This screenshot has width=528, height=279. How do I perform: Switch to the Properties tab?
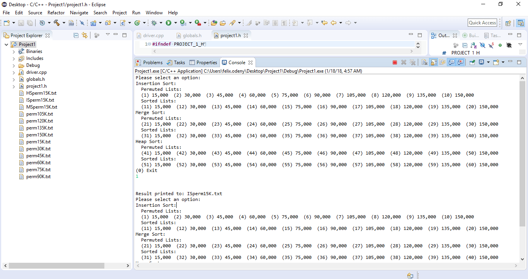(x=203, y=62)
